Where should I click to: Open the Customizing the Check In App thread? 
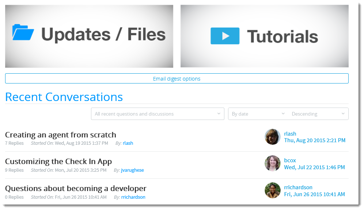click(58, 162)
